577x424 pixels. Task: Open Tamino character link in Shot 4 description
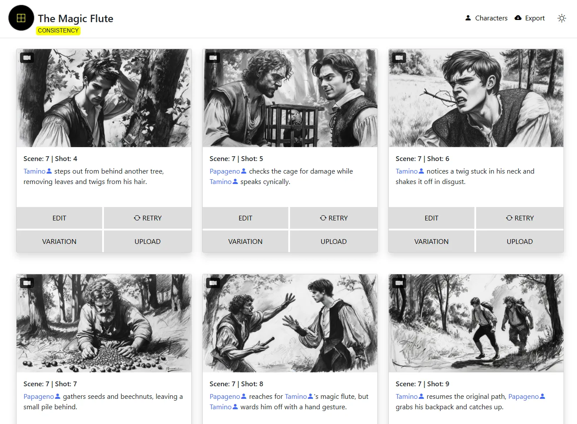coord(35,171)
